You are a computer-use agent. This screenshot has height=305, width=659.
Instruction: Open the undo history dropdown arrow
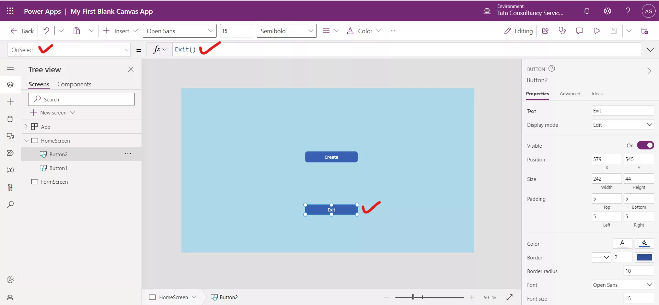[x=61, y=31]
